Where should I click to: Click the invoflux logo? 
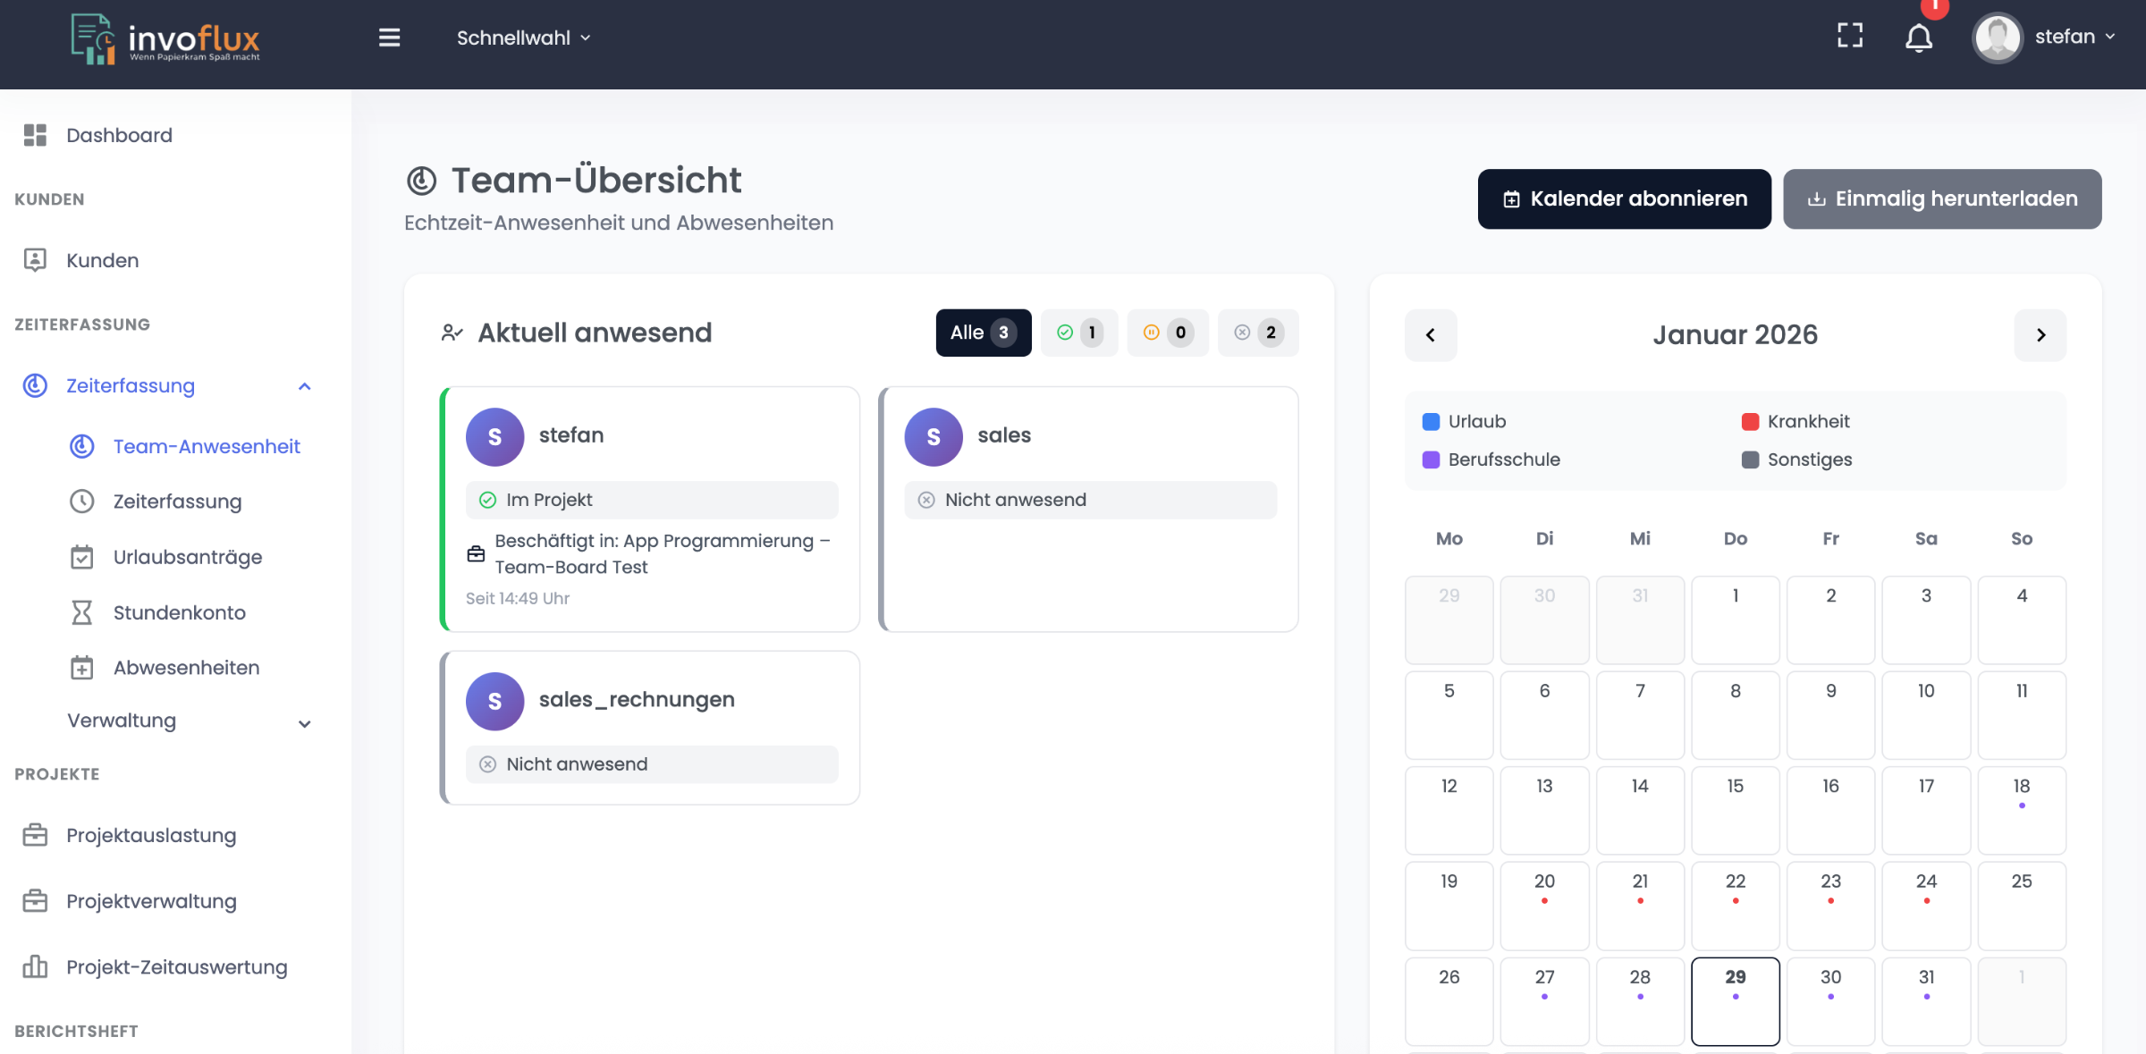[166, 39]
